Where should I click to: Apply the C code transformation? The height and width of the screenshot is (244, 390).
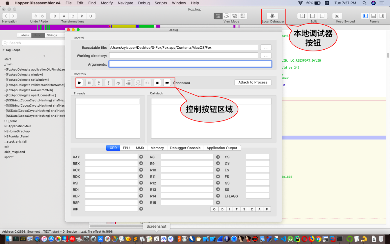point(73,16)
